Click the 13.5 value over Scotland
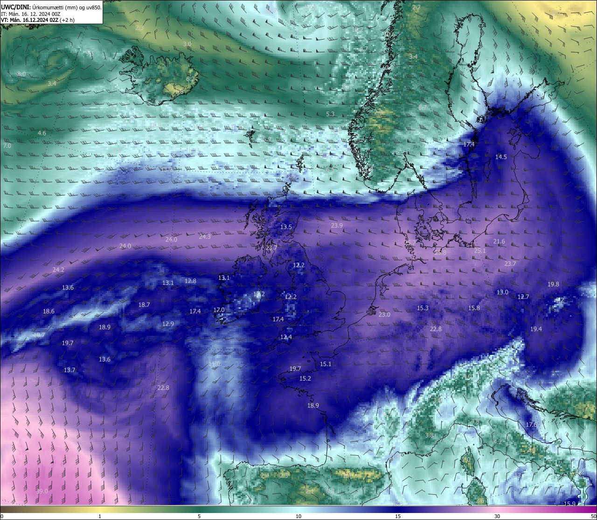The height and width of the screenshot is (520, 597). tap(286, 227)
